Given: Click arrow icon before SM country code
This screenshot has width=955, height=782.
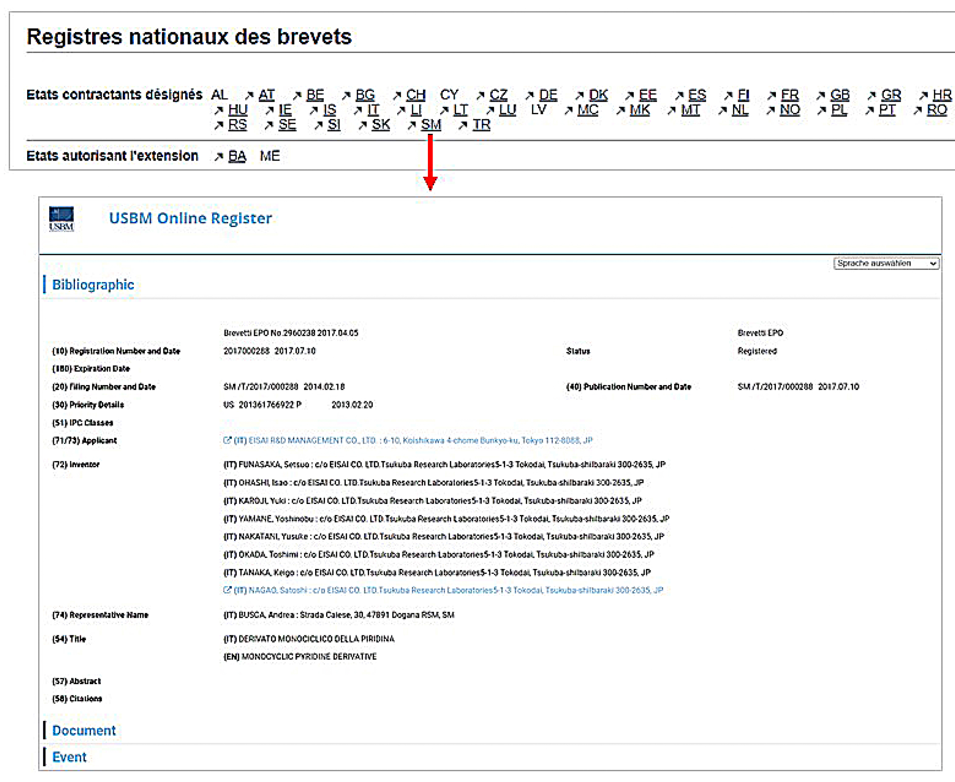Looking at the screenshot, I should coord(412,125).
